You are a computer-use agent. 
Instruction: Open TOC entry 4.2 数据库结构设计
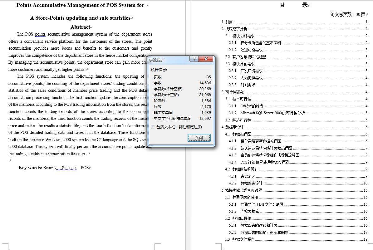click(297, 169)
